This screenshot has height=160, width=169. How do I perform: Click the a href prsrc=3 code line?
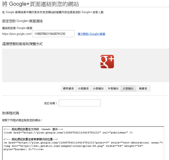[83, 143]
